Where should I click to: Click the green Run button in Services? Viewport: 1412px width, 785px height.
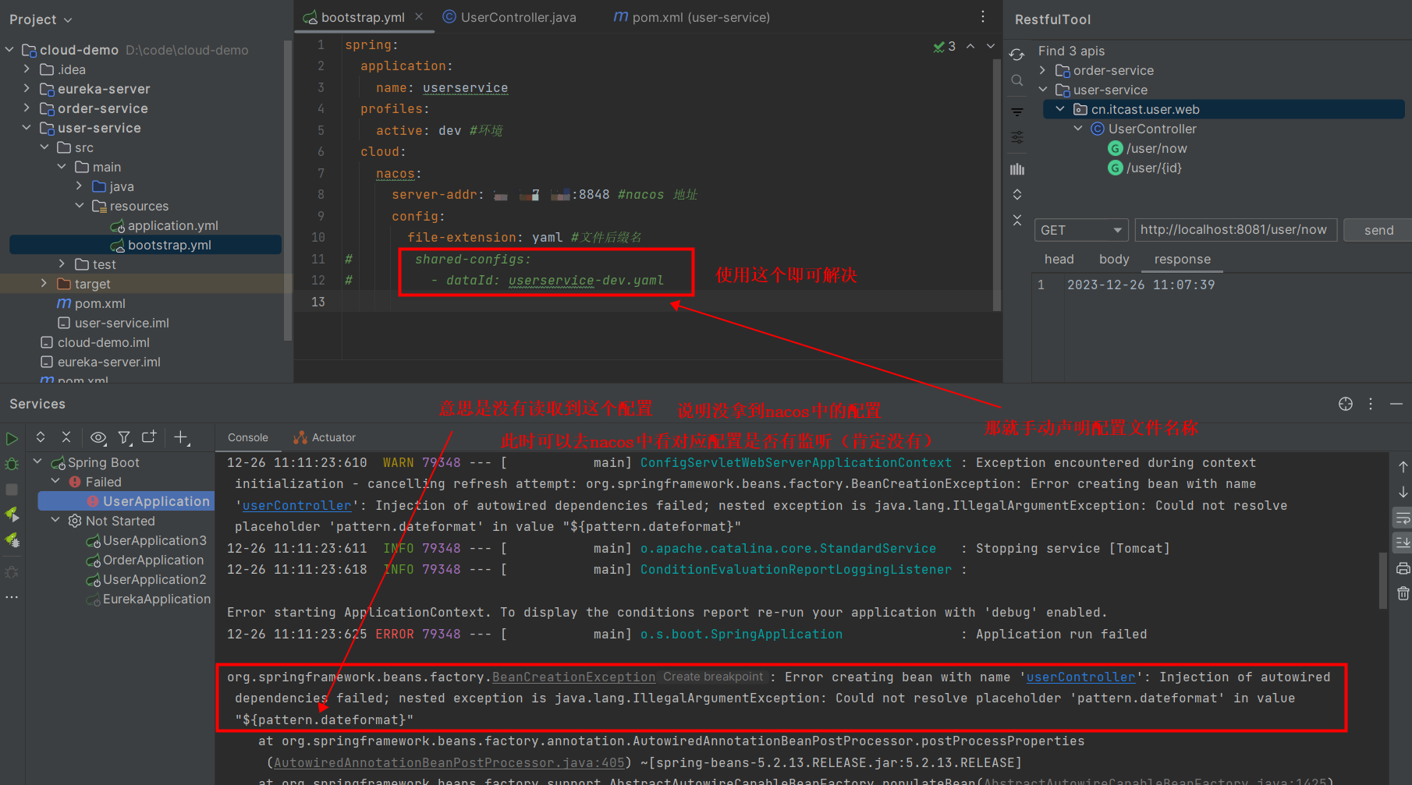point(12,439)
